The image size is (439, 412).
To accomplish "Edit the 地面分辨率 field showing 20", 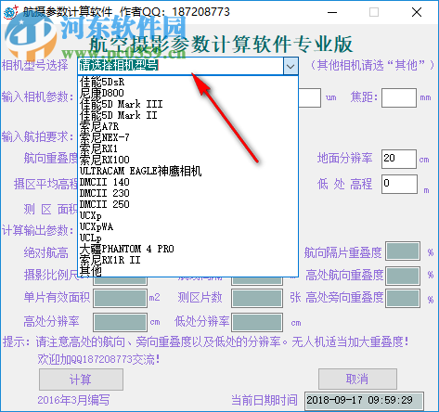I will (x=399, y=160).
